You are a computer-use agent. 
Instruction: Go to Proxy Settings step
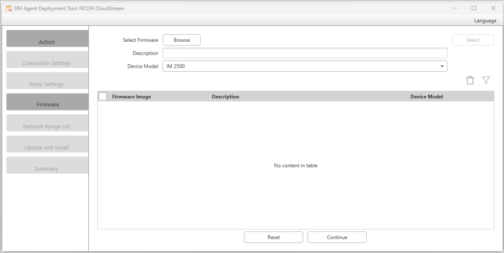click(47, 82)
